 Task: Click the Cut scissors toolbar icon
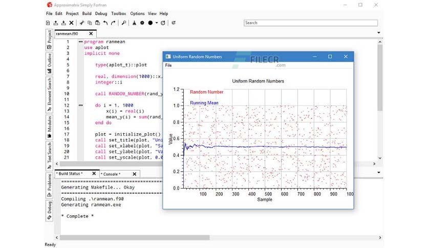(x=81, y=23)
